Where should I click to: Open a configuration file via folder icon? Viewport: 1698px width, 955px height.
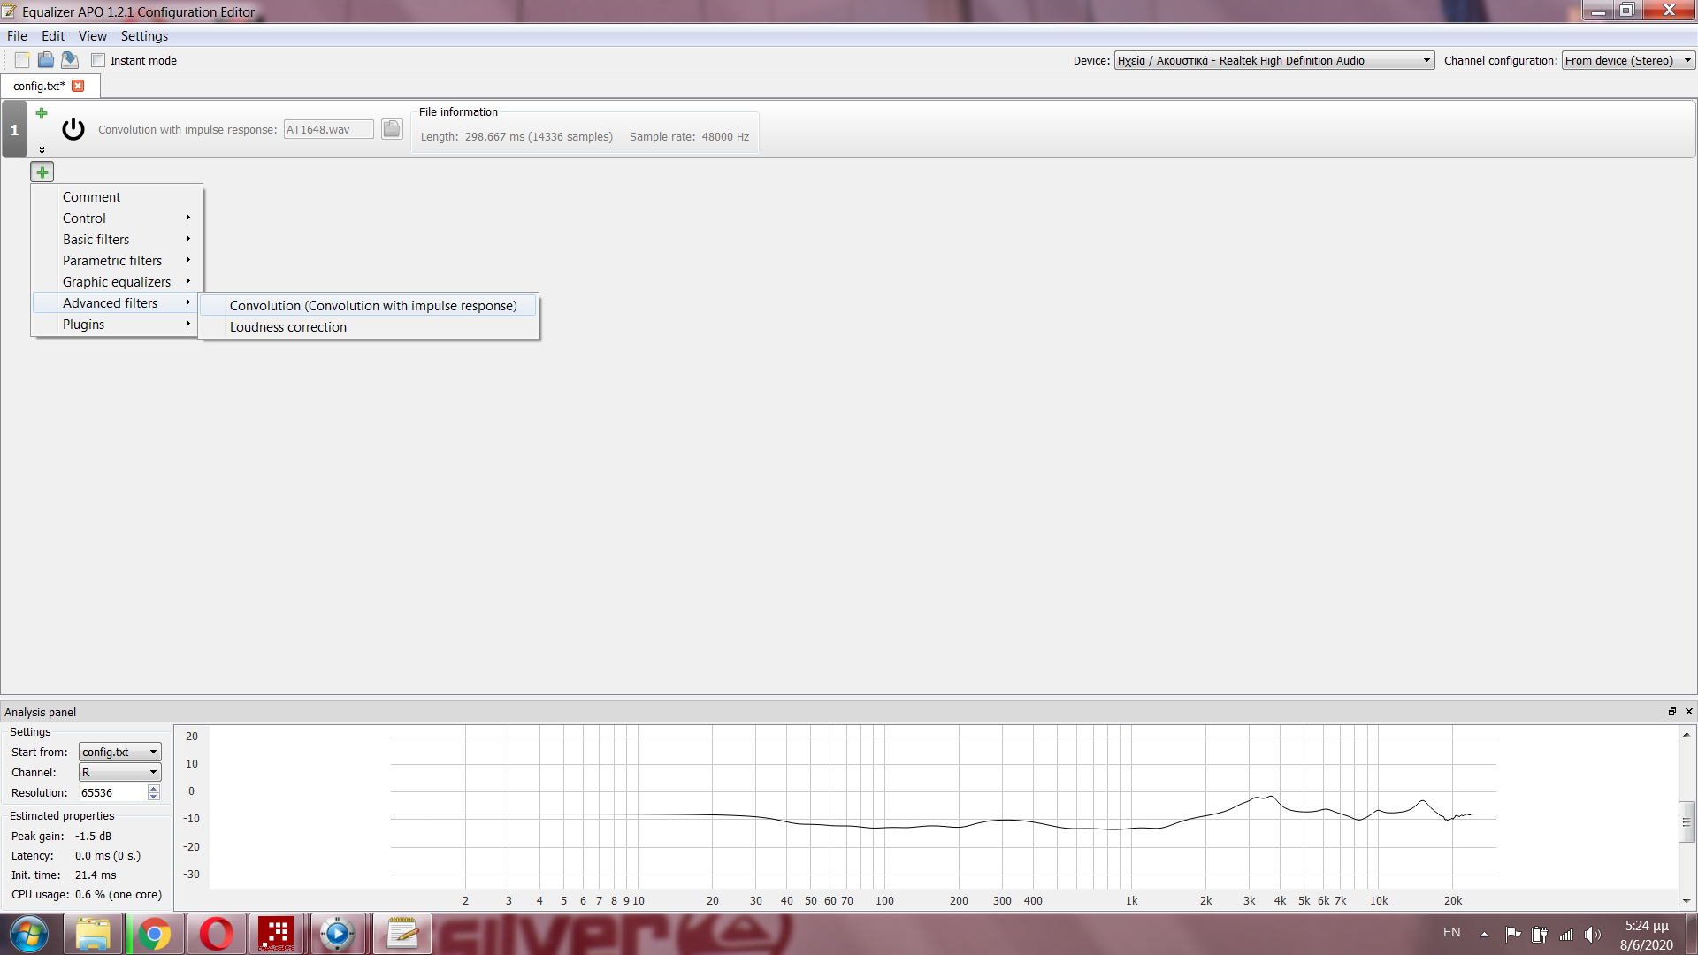click(46, 60)
